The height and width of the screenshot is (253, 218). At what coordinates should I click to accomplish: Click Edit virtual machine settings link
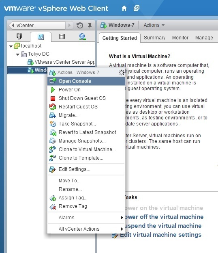tap(160, 235)
